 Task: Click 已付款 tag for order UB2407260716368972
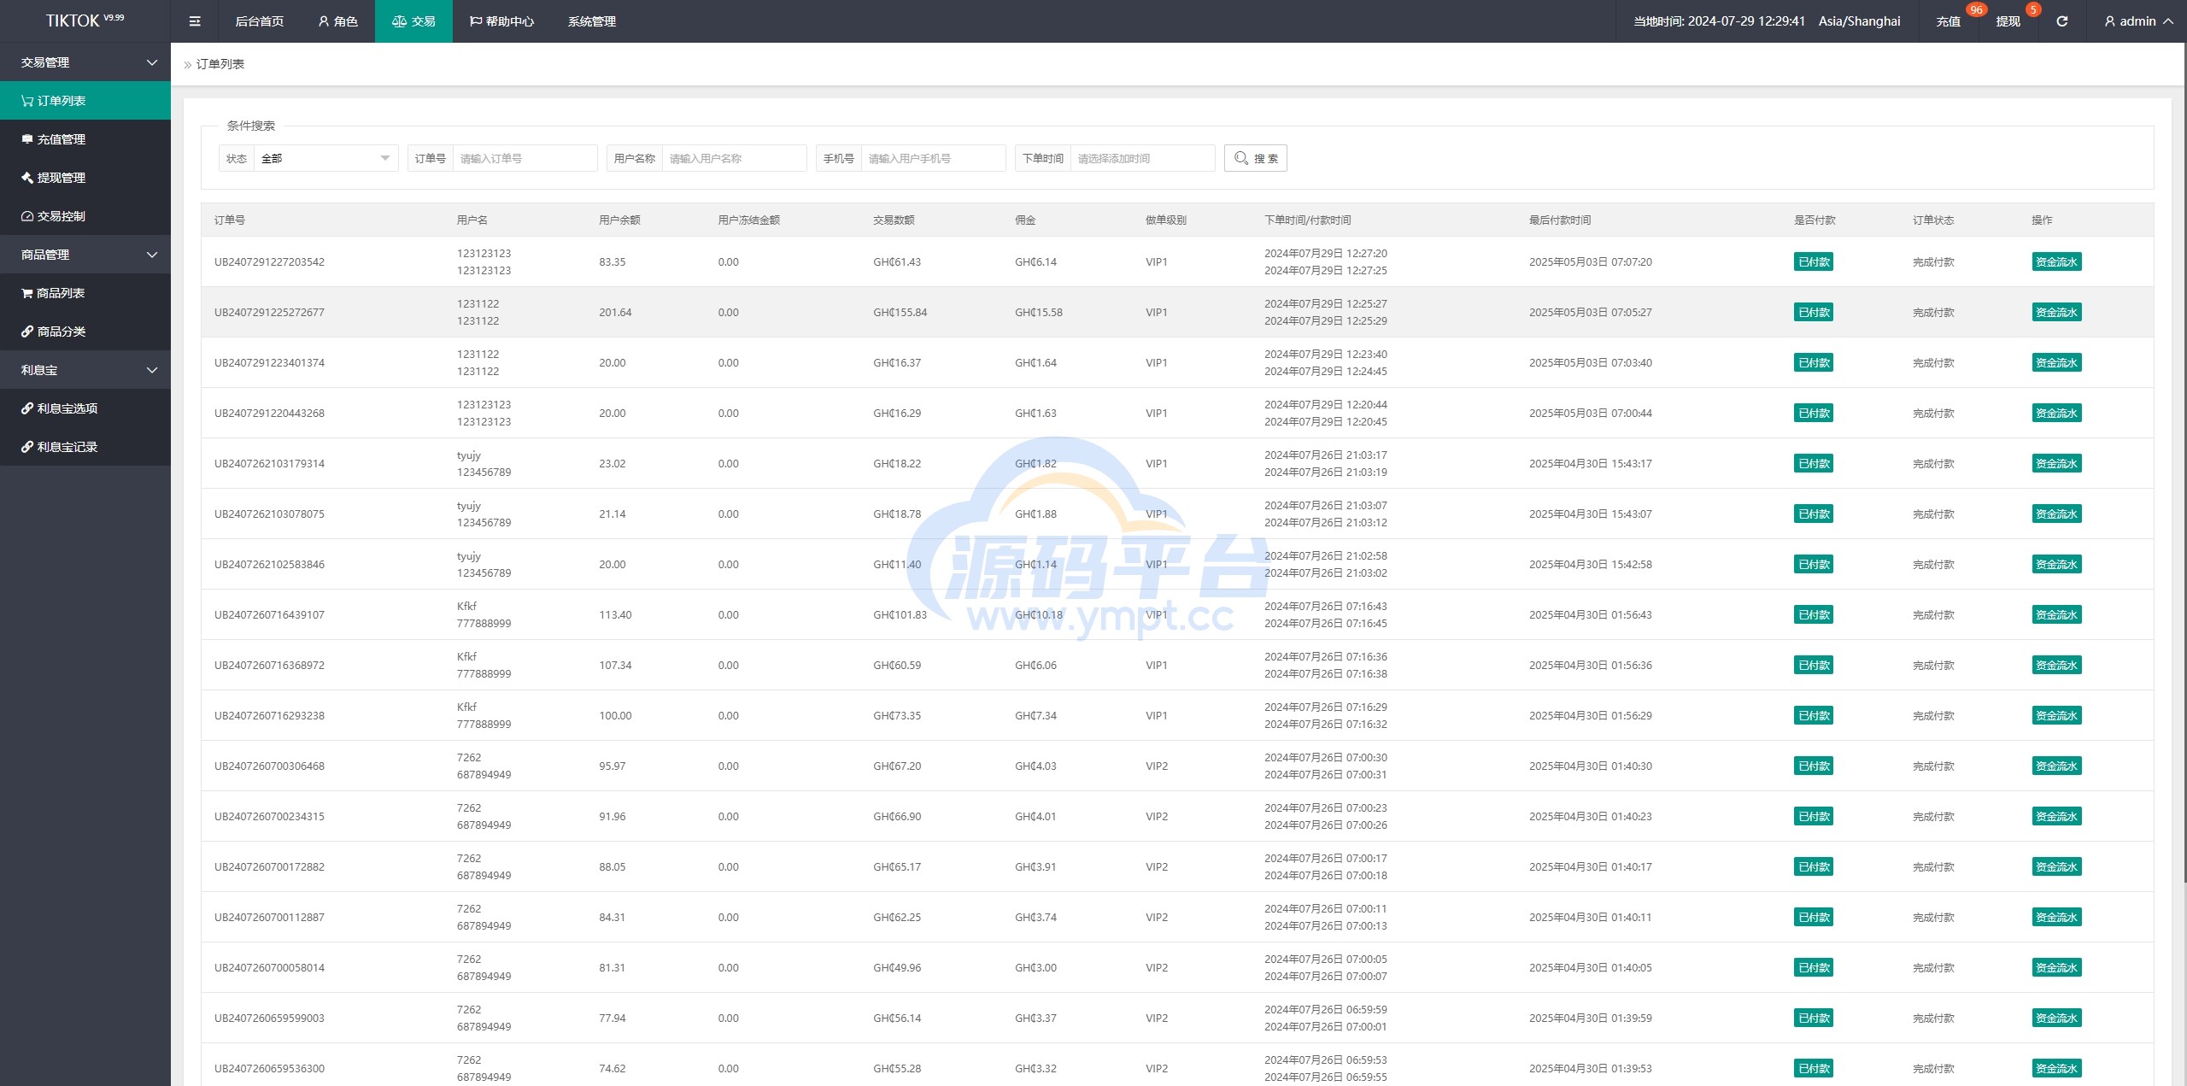[1814, 665]
